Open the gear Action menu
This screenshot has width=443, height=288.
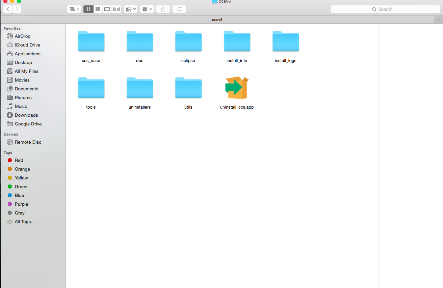pyautogui.click(x=147, y=9)
